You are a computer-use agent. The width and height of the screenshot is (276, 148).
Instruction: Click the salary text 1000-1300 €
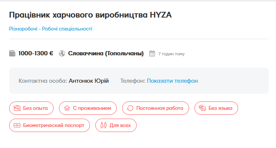(x=36, y=53)
